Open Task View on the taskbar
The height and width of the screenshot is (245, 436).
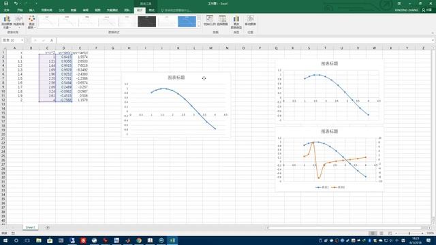[27, 240]
